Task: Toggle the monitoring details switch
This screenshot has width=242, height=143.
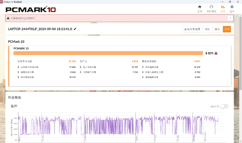Action: point(224,106)
